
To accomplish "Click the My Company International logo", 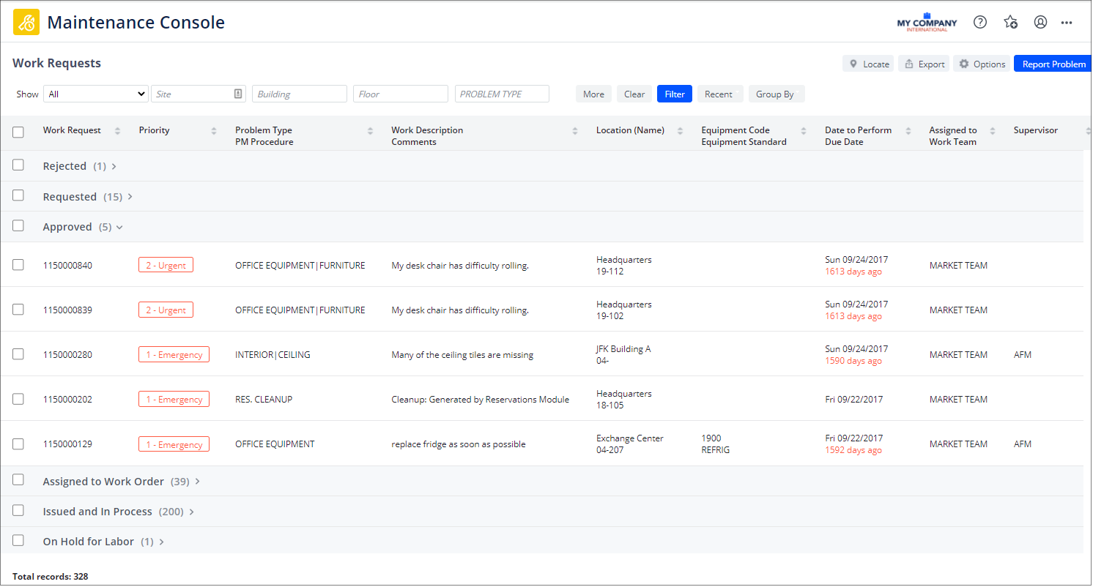I will click(x=927, y=22).
